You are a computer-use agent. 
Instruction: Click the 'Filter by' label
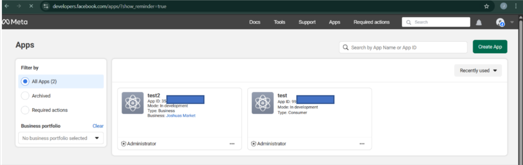pos(30,68)
